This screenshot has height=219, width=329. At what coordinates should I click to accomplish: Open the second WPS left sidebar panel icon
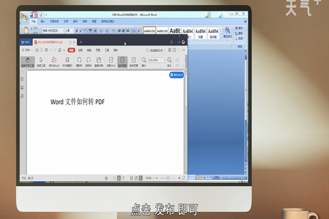click(22, 88)
